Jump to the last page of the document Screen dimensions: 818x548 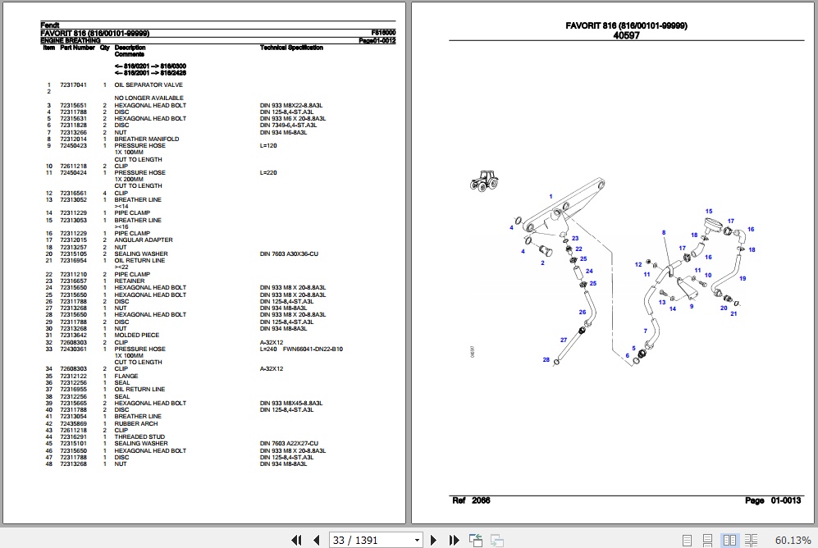[x=454, y=540]
